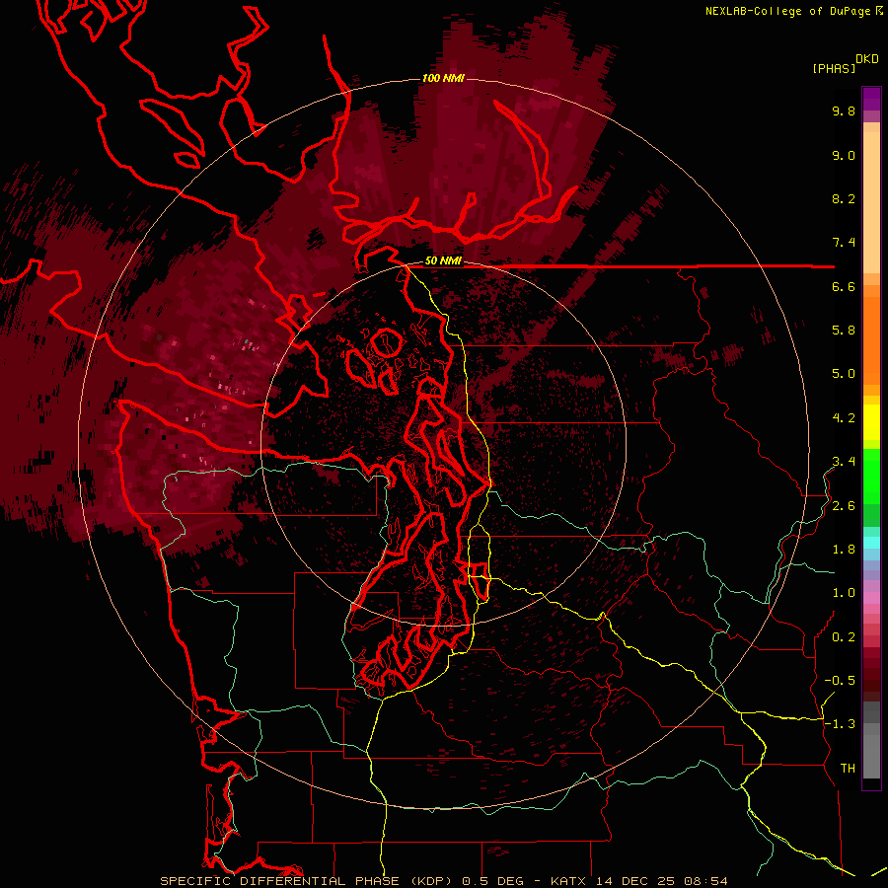Image resolution: width=888 pixels, height=888 pixels.
Task: Select the 1.0 legend value
Action: (844, 593)
